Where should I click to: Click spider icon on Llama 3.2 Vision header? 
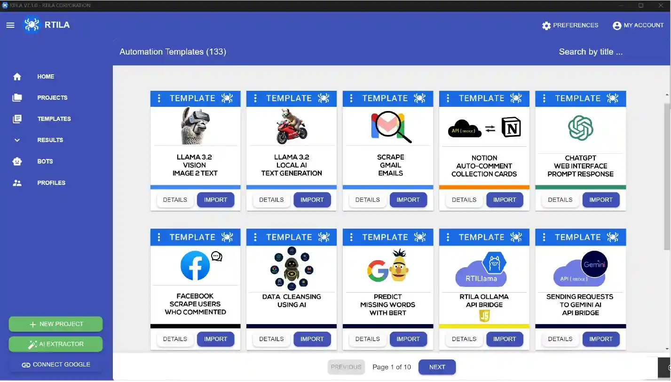tap(227, 98)
